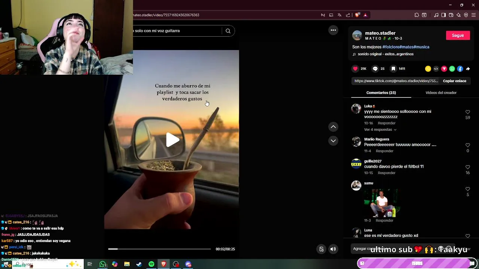
Task: Open Brave Rewards triangle icon
Action: click(365, 15)
